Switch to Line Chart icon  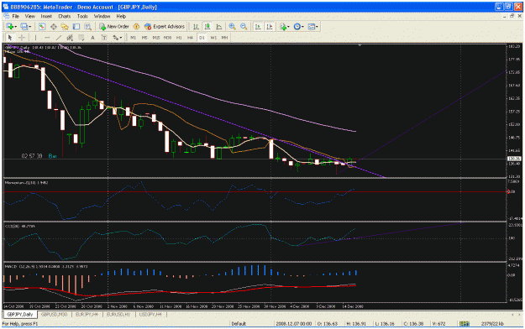click(219, 27)
